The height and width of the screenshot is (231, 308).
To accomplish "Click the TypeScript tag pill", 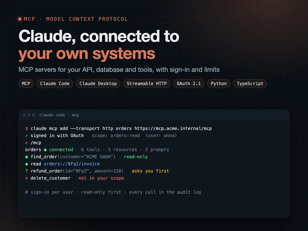I will tap(250, 83).
